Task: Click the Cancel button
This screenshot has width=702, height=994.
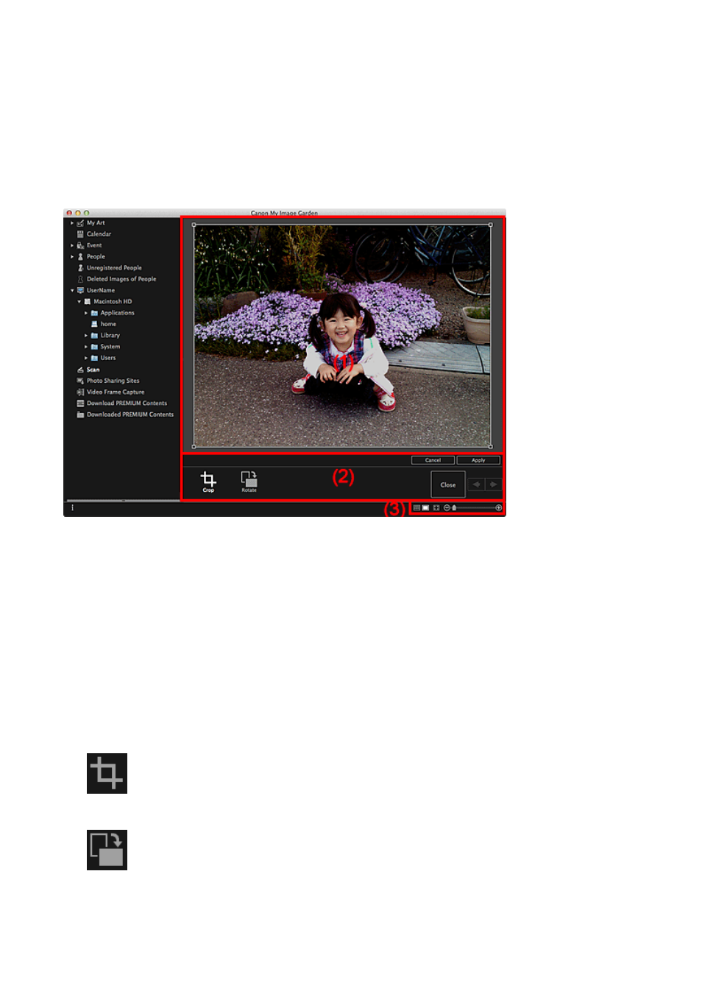Action: [x=433, y=460]
